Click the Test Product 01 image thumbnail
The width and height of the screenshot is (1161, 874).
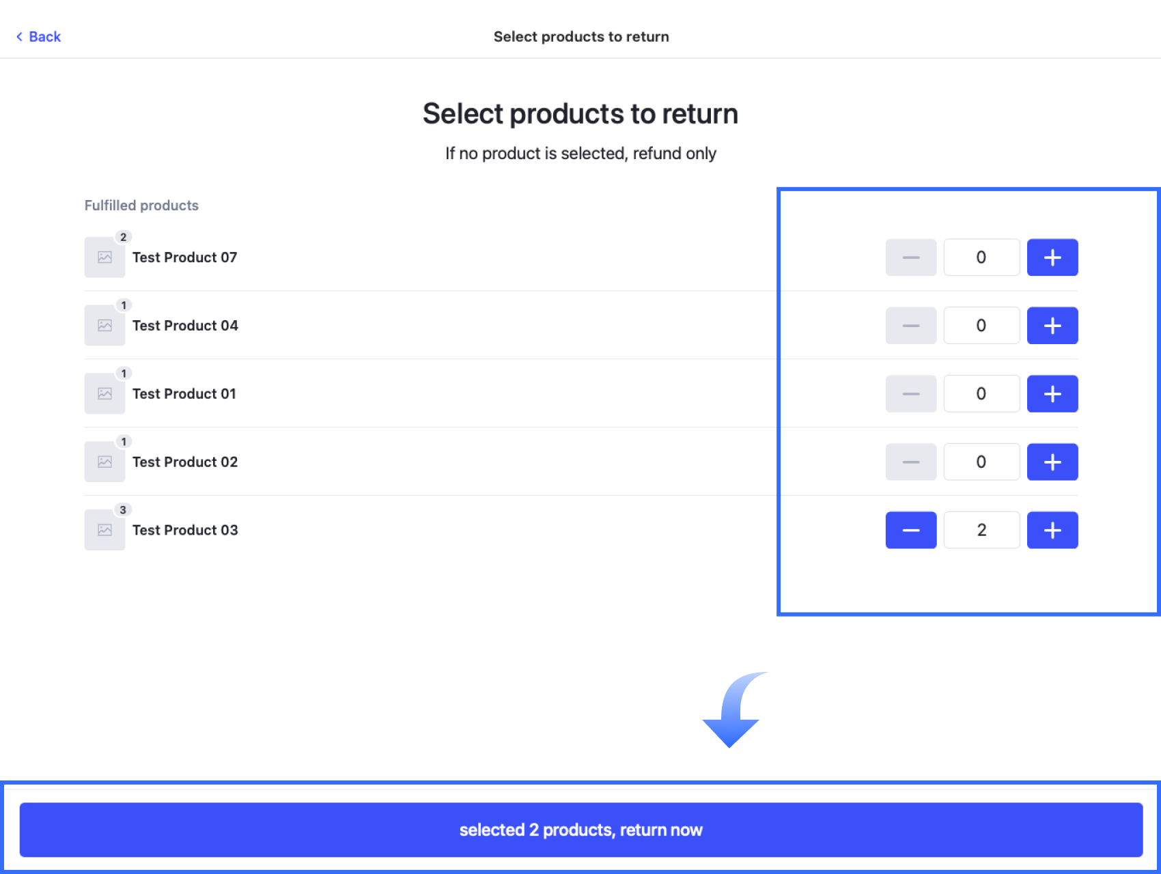click(104, 393)
